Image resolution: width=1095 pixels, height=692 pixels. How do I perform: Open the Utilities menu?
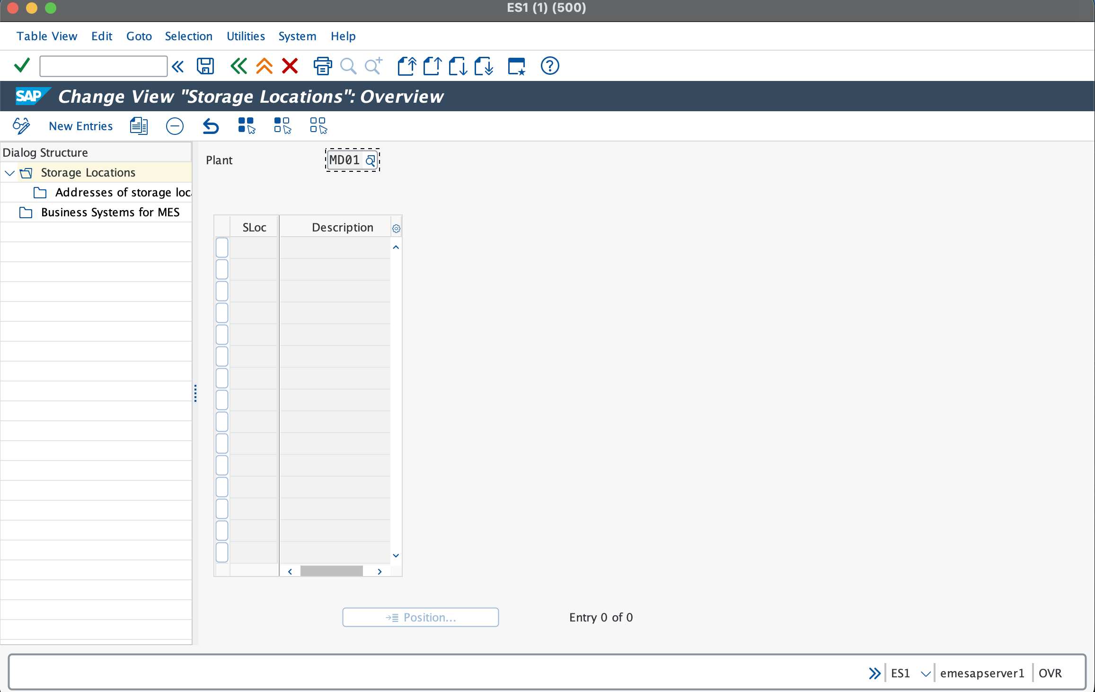tap(246, 36)
